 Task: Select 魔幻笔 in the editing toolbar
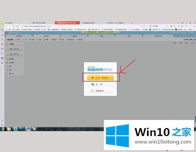coord(54,39)
